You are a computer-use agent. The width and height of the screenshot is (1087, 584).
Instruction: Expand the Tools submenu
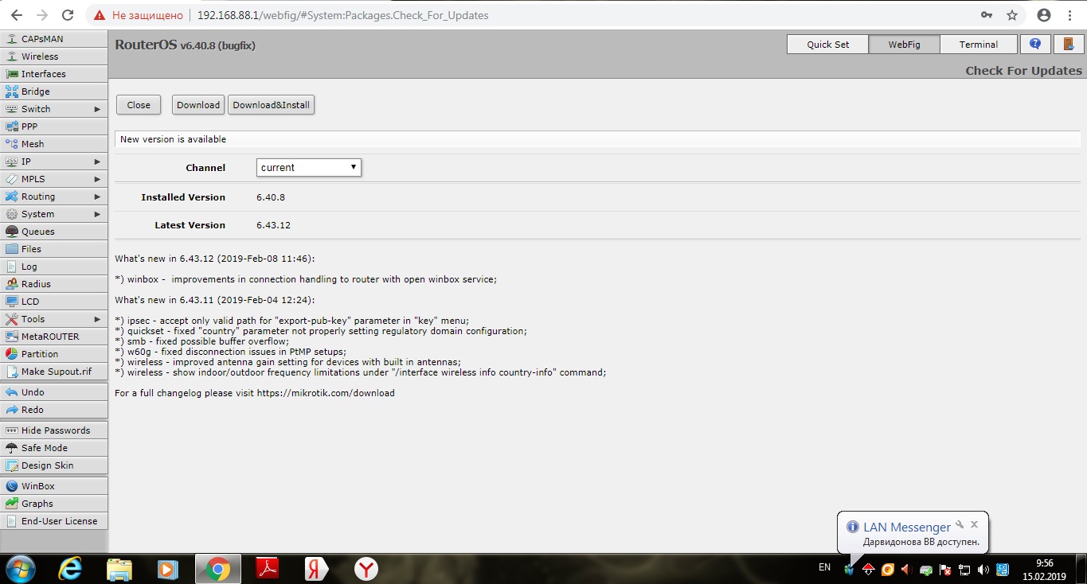[54, 319]
